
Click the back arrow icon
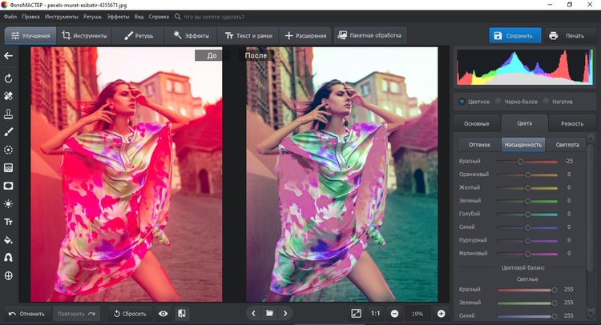pos(9,56)
